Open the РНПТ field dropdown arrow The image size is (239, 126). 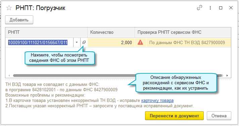click(77, 42)
